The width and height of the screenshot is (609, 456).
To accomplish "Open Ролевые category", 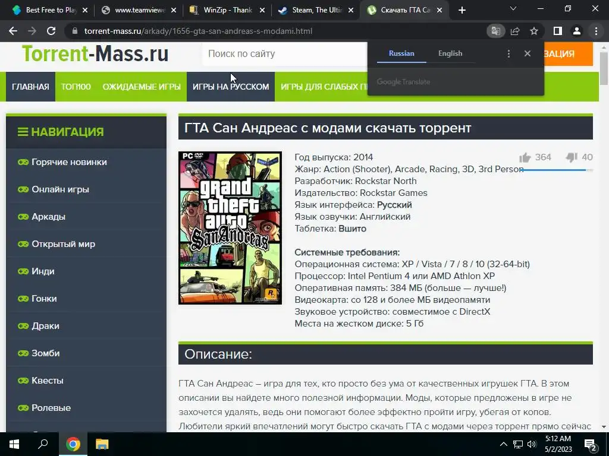I will click(86, 408).
